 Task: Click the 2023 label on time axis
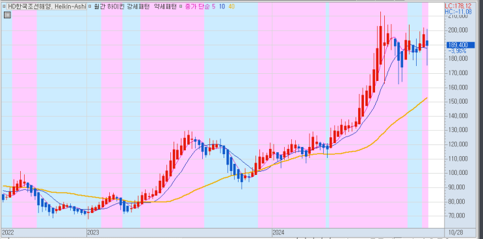coord(94,232)
